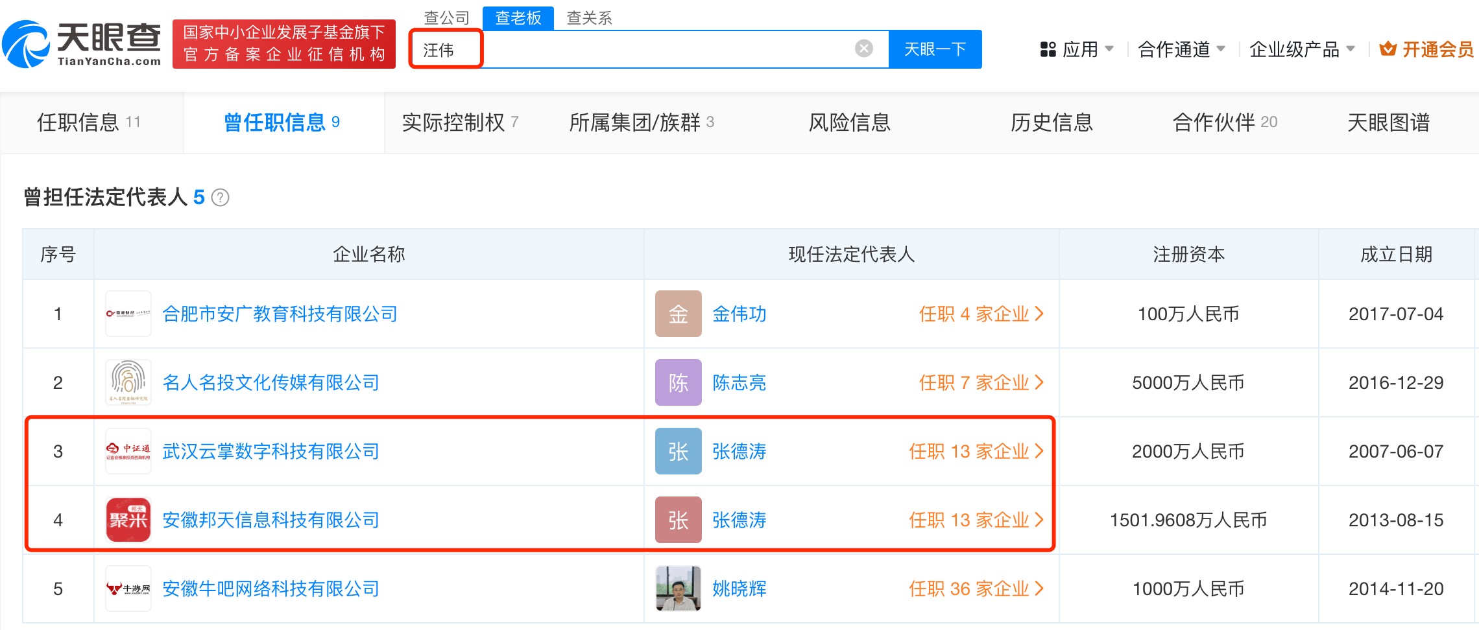Click 金伟功's avatar icon
This screenshot has height=630, width=1479.
[x=677, y=314]
